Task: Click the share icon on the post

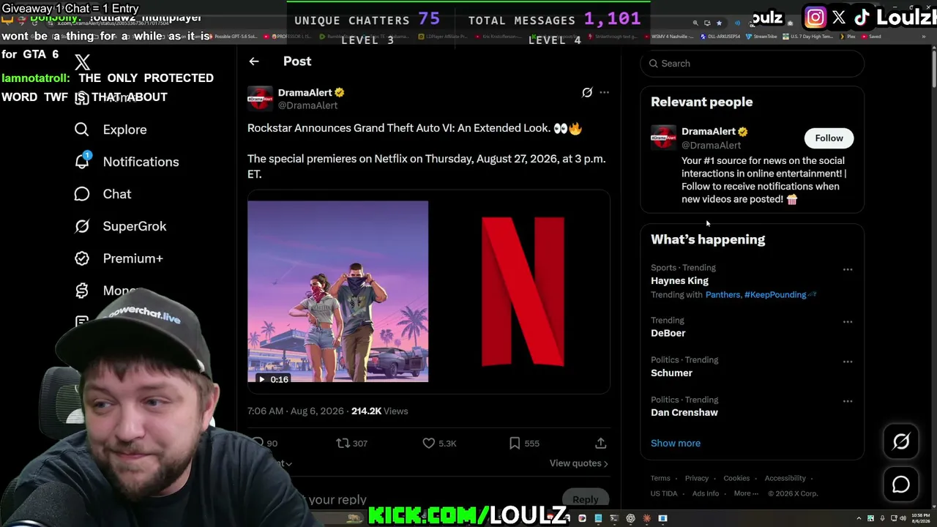Action: [600, 443]
